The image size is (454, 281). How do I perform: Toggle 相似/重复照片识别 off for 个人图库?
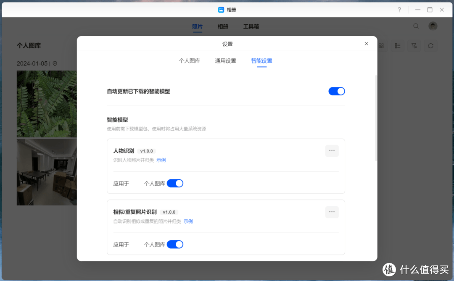(x=175, y=244)
